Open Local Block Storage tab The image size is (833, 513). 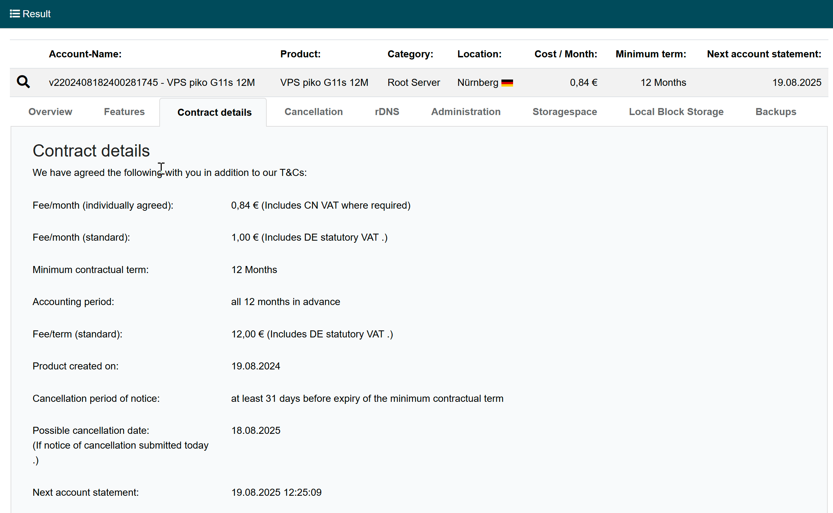(676, 112)
